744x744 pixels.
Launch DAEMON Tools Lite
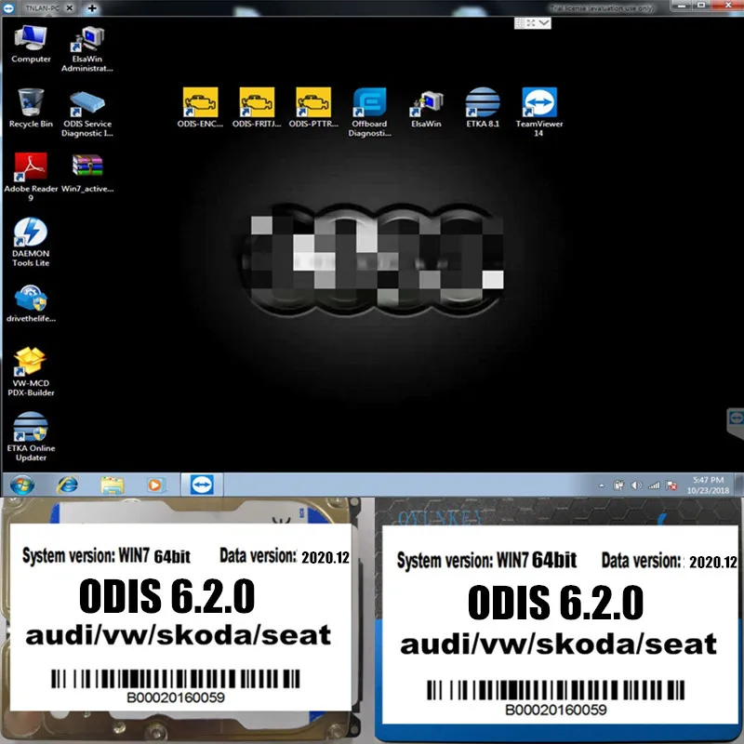coord(31,242)
